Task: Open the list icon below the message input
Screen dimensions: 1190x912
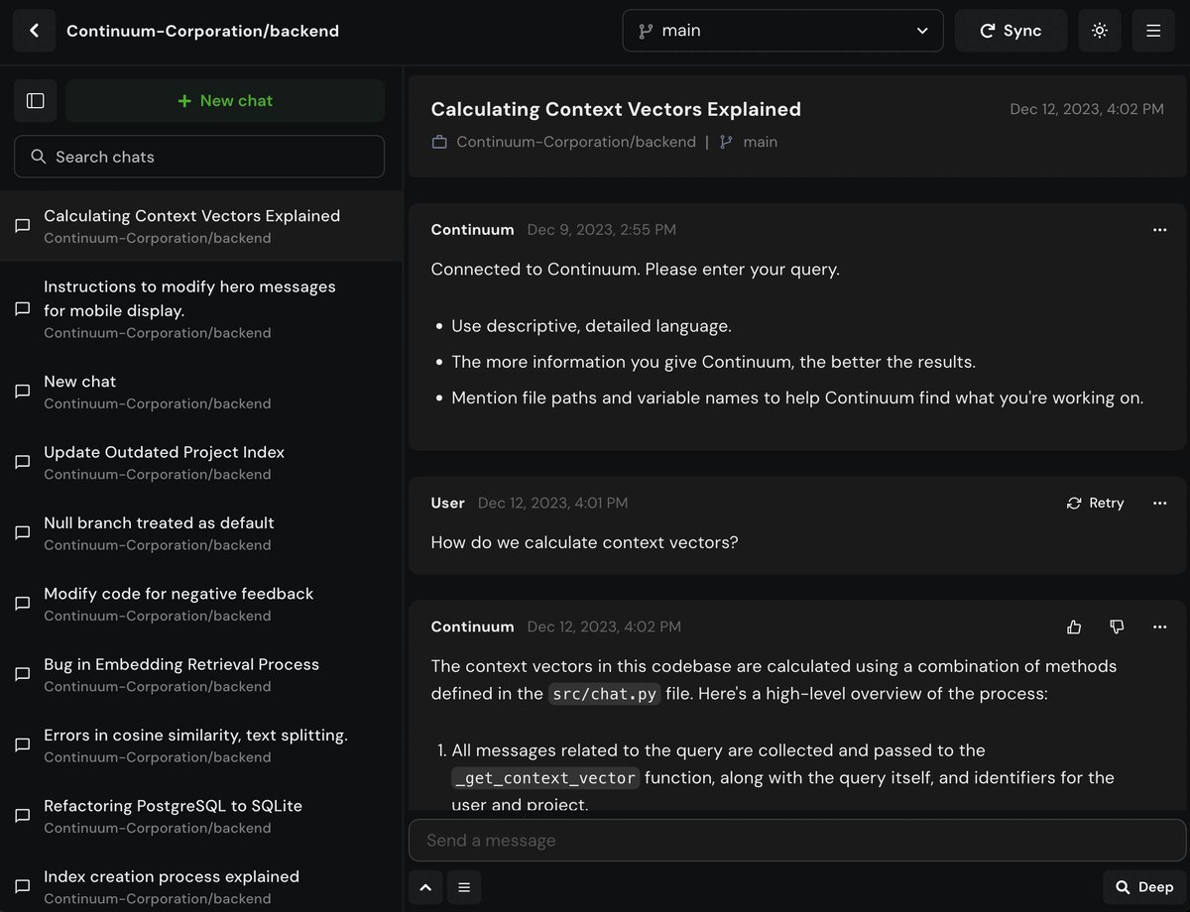Action: coord(464,887)
